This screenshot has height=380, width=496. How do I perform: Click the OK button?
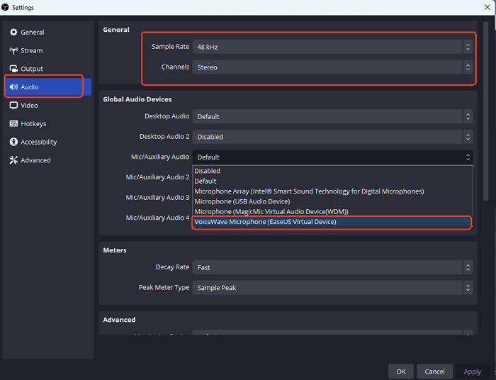401,371
